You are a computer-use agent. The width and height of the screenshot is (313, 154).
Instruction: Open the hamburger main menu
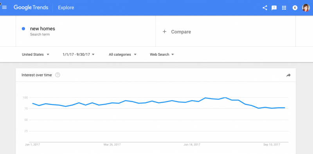click(4, 7)
